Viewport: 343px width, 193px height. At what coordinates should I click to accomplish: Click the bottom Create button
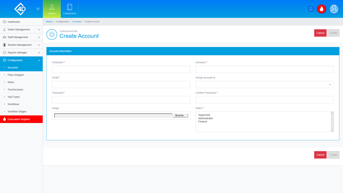pos(333,155)
